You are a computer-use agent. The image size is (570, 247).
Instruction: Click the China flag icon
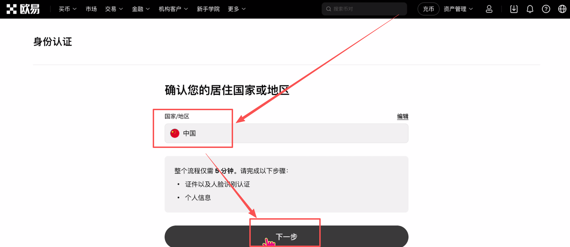[x=175, y=133]
